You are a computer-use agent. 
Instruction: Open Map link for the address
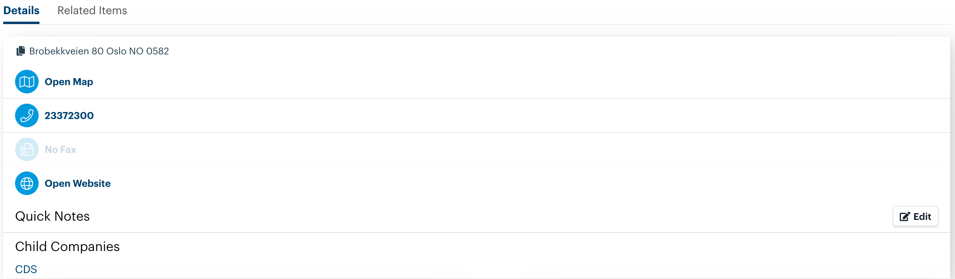pos(69,82)
